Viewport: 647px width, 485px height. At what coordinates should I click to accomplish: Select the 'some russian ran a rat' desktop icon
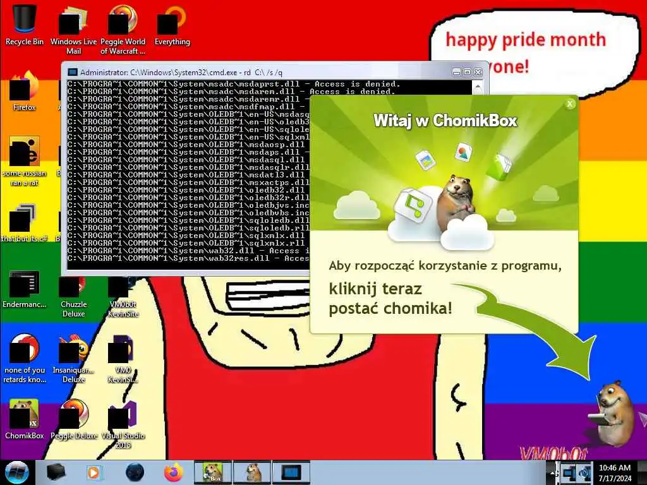25,162
